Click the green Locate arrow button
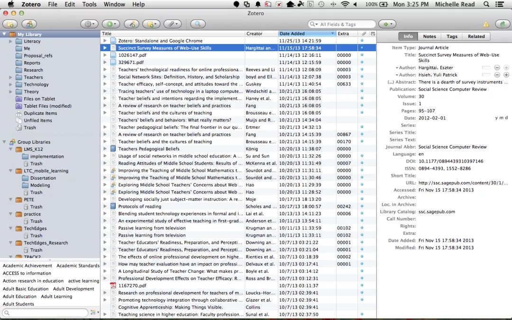Viewport: 512px width, 320px height. click(387, 24)
